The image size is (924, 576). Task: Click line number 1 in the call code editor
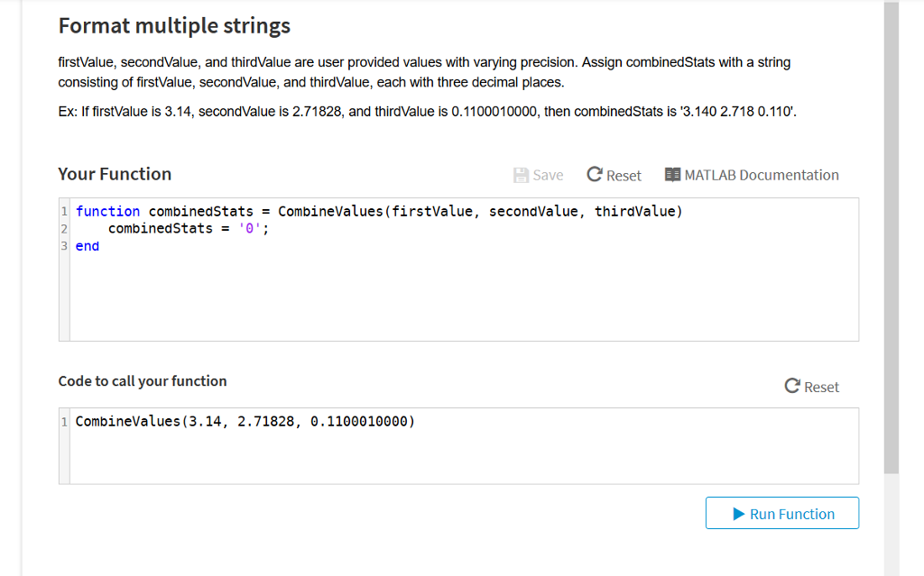click(64, 421)
